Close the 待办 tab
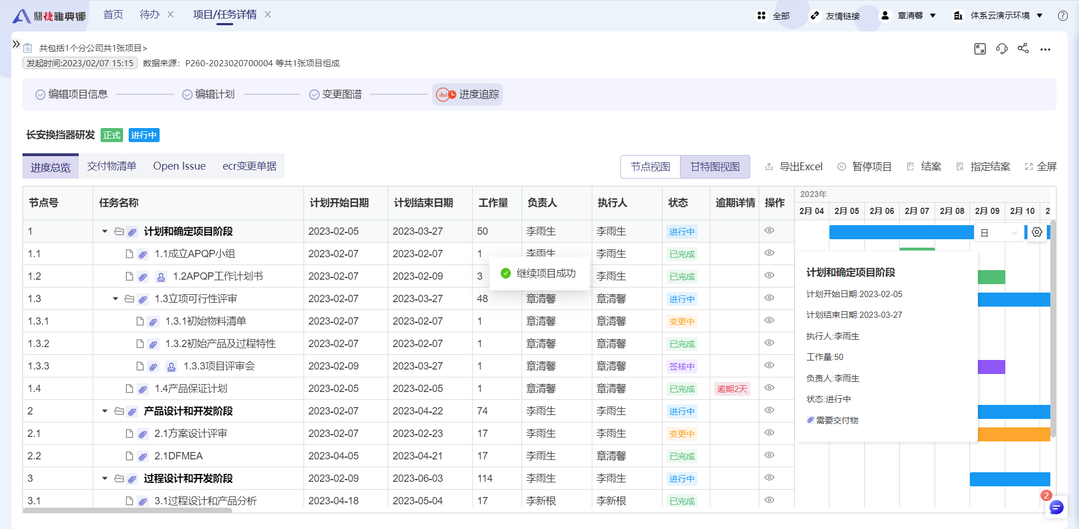The height and width of the screenshot is (529, 1079). [x=171, y=15]
